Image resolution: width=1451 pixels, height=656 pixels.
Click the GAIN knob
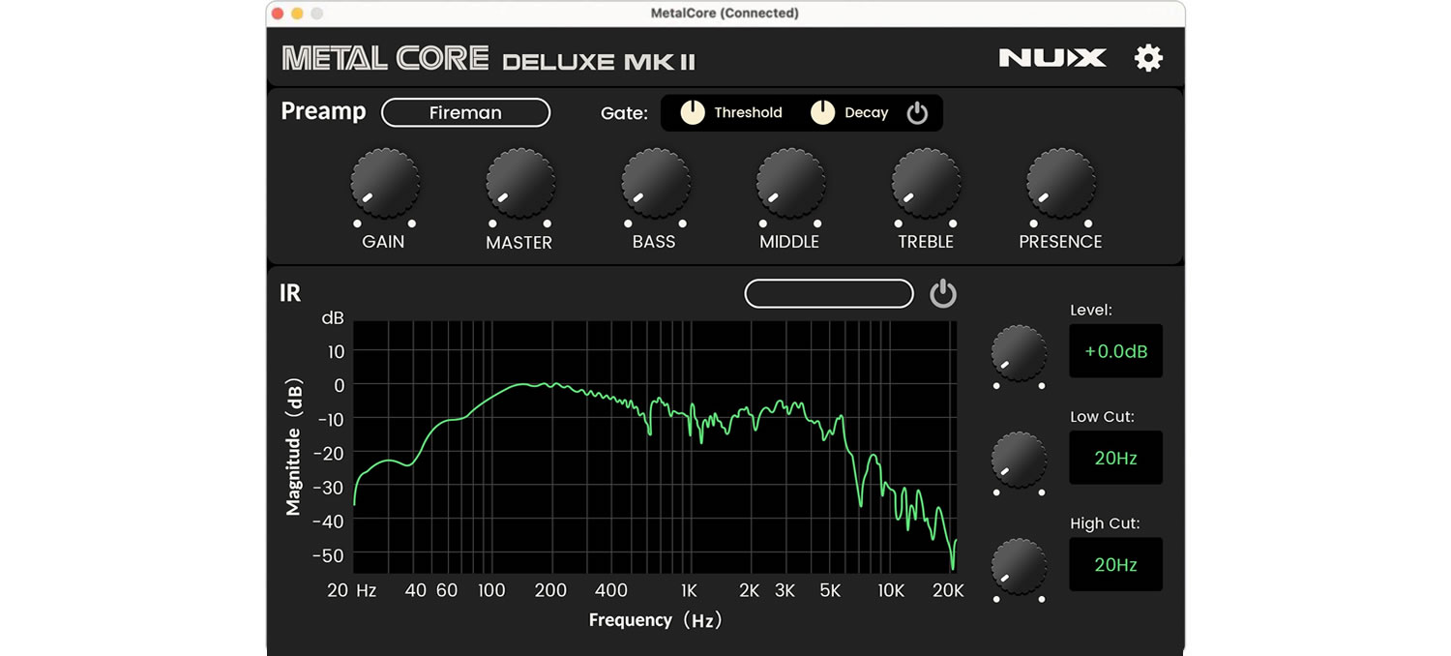tap(384, 183)
